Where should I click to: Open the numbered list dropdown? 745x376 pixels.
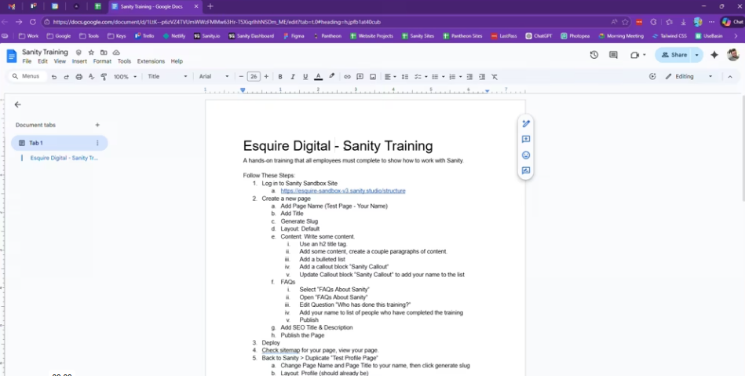455,76
